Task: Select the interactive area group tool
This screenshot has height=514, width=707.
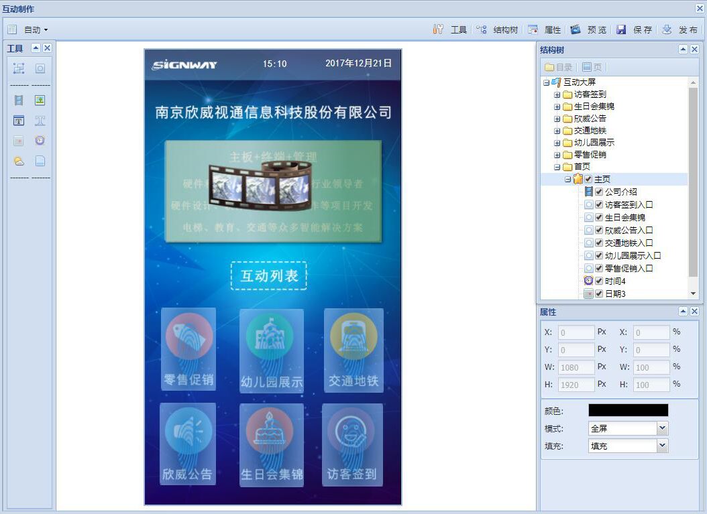Action: point(19,68)
